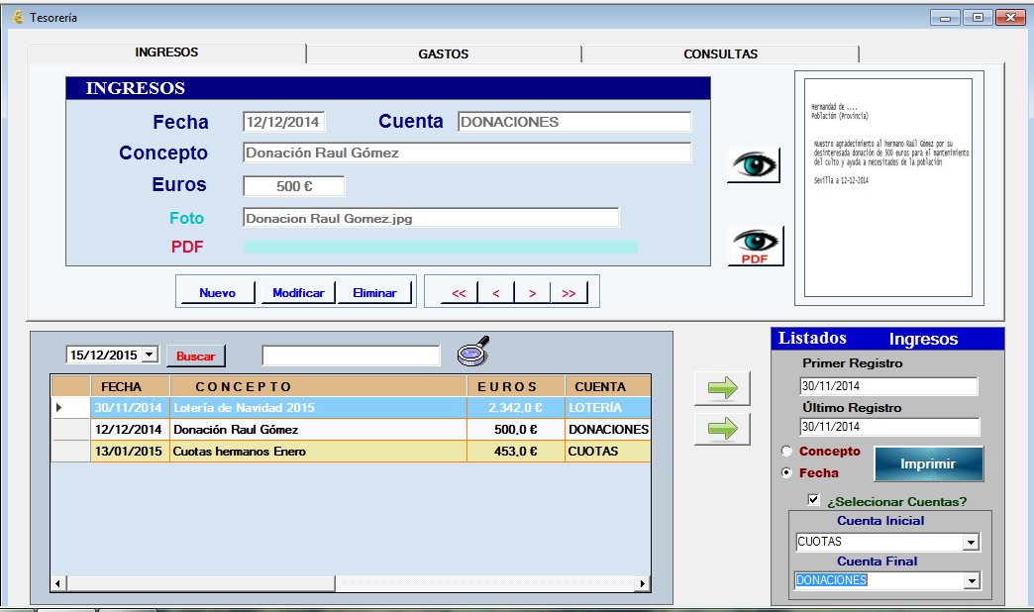This screenshot has height=612, width=1034.
Task: Open the PDF viewer eye icon
Action: pos(756,246)
